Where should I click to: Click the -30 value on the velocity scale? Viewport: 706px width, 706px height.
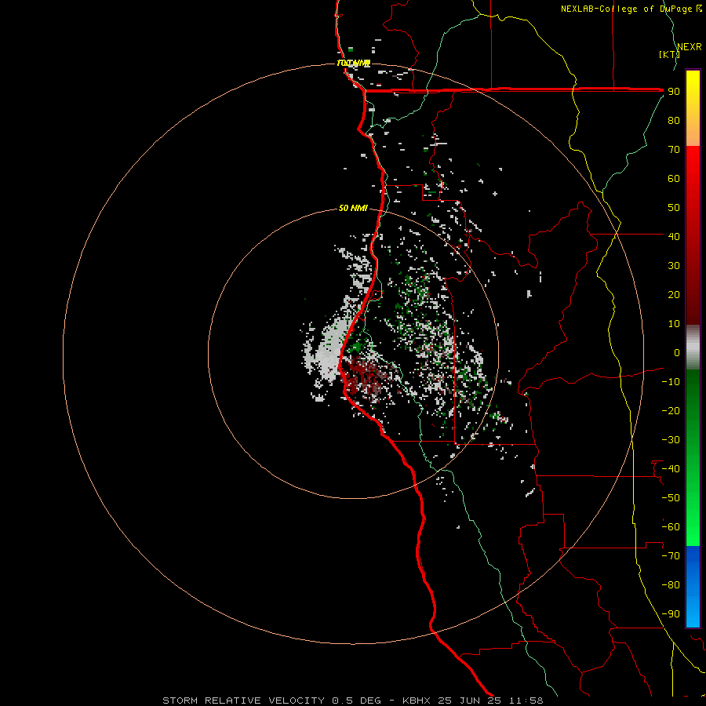coord(671,440)
